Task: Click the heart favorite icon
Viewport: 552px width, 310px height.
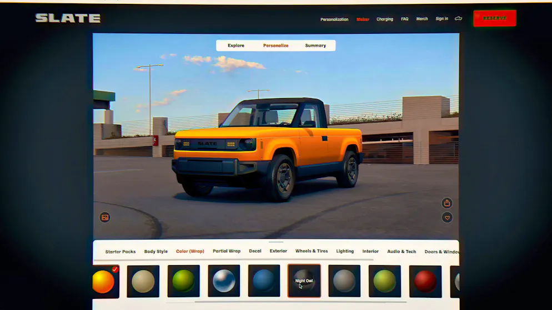Action: pyautogui.click(x=447, y=217)
